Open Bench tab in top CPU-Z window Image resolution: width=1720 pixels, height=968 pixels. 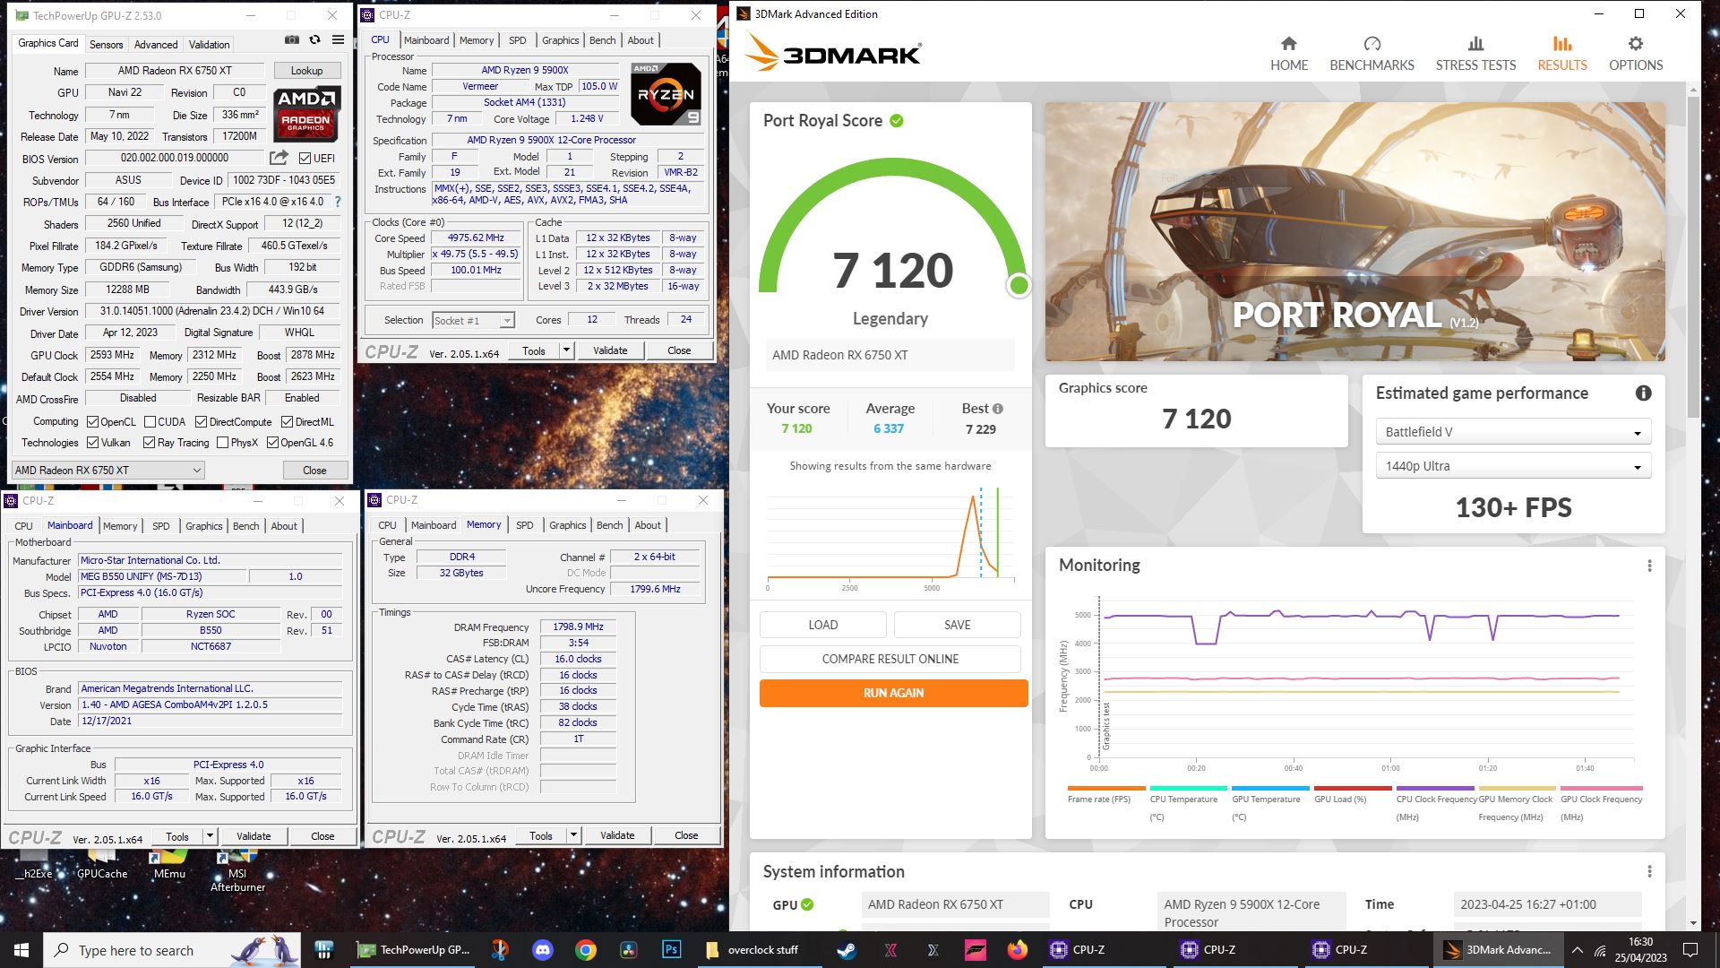602,40
